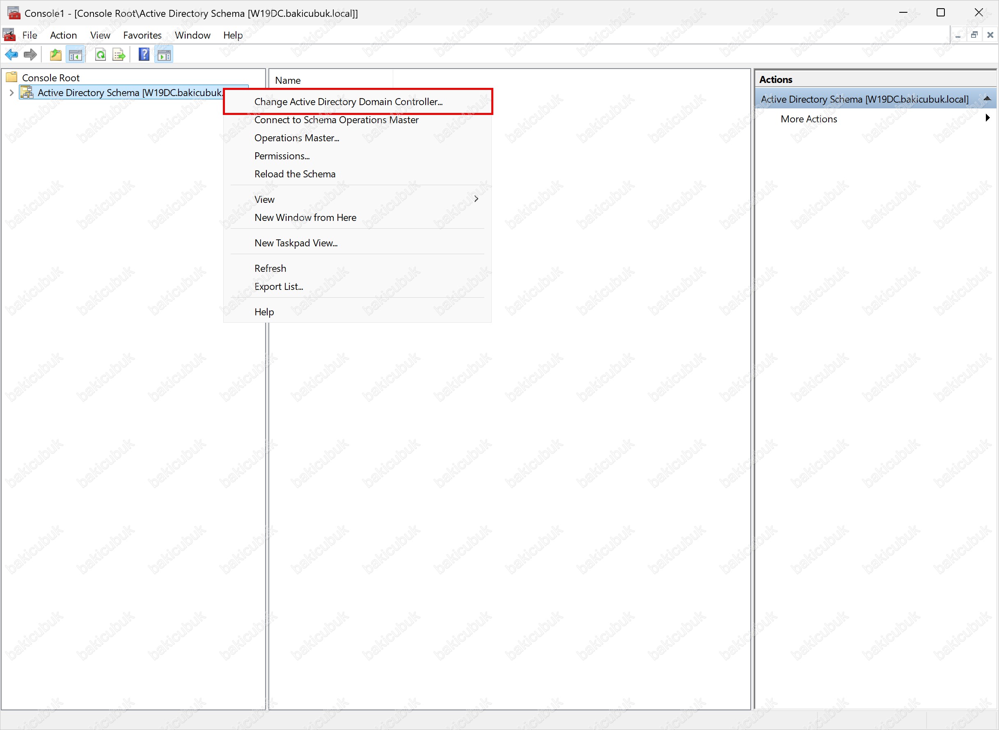Choose Change Active Directory Domain Controller
999x730 pixels.
tap(357, 102)
